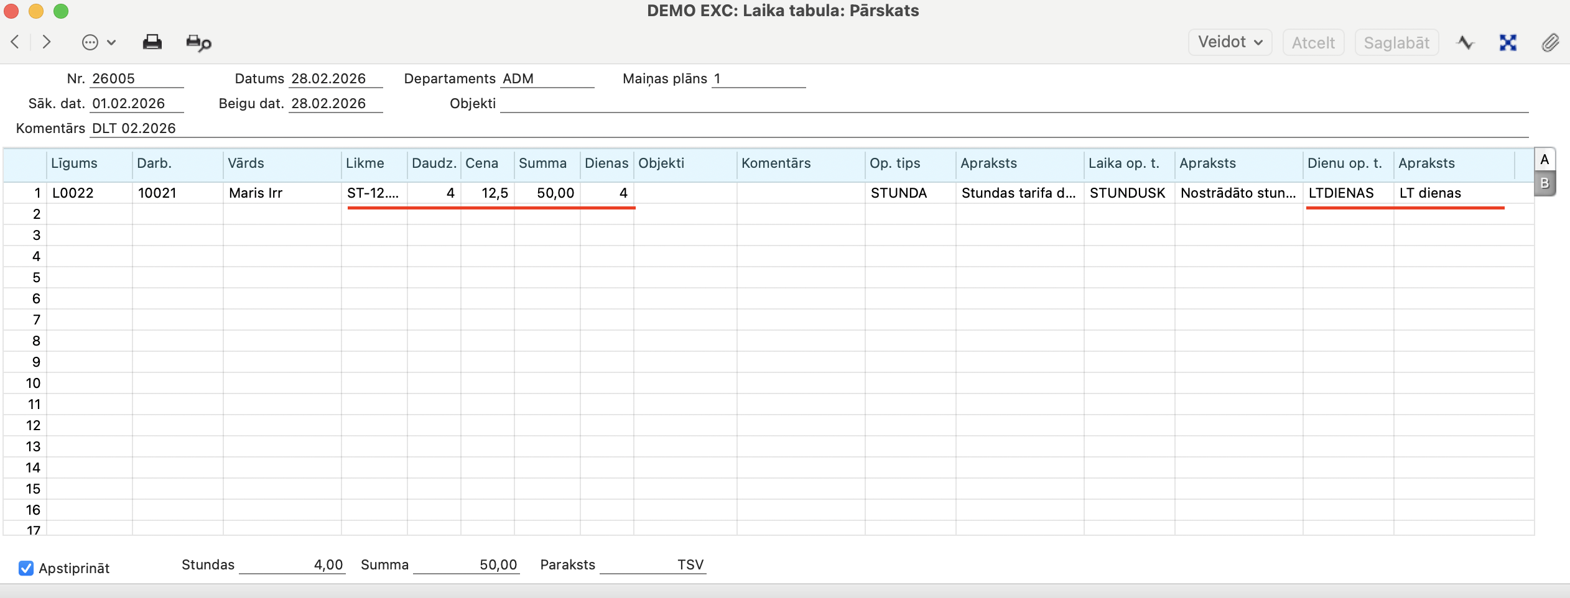The image size is (1570, 598).
Task: Go to the next record arrow
Action: click(47, 42)
